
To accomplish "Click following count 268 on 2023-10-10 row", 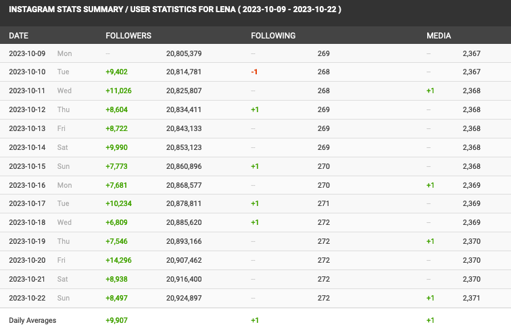I will pyautogui.click(x=324, y=72).
